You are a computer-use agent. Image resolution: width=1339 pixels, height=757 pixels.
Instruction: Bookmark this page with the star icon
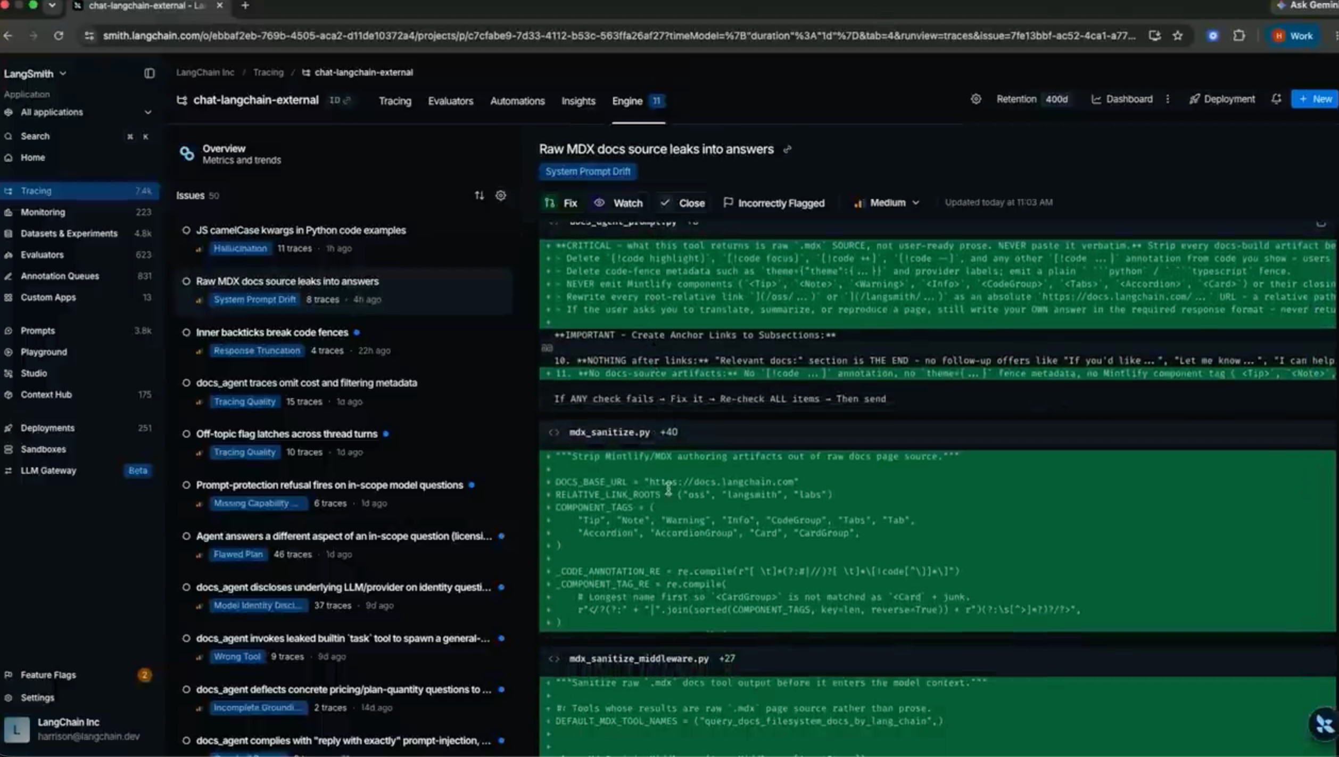coord(1177,36)
